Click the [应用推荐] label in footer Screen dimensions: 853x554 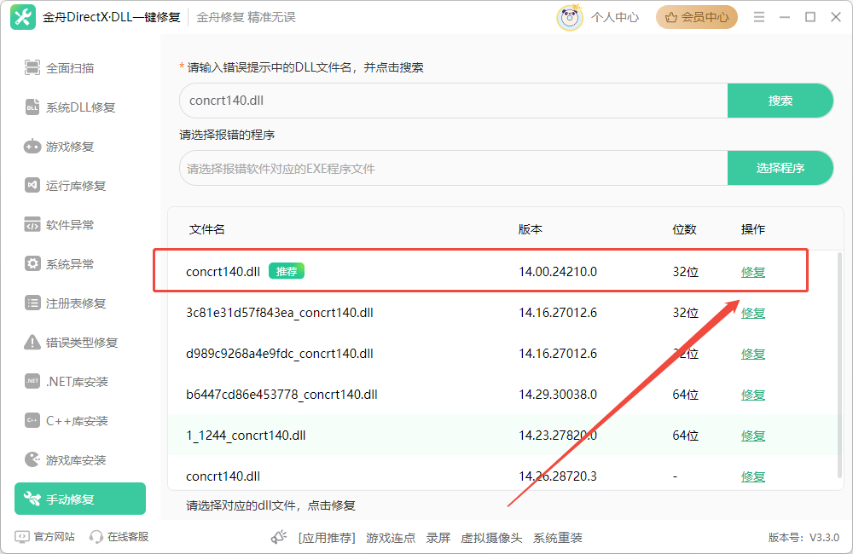coord(327,538)
